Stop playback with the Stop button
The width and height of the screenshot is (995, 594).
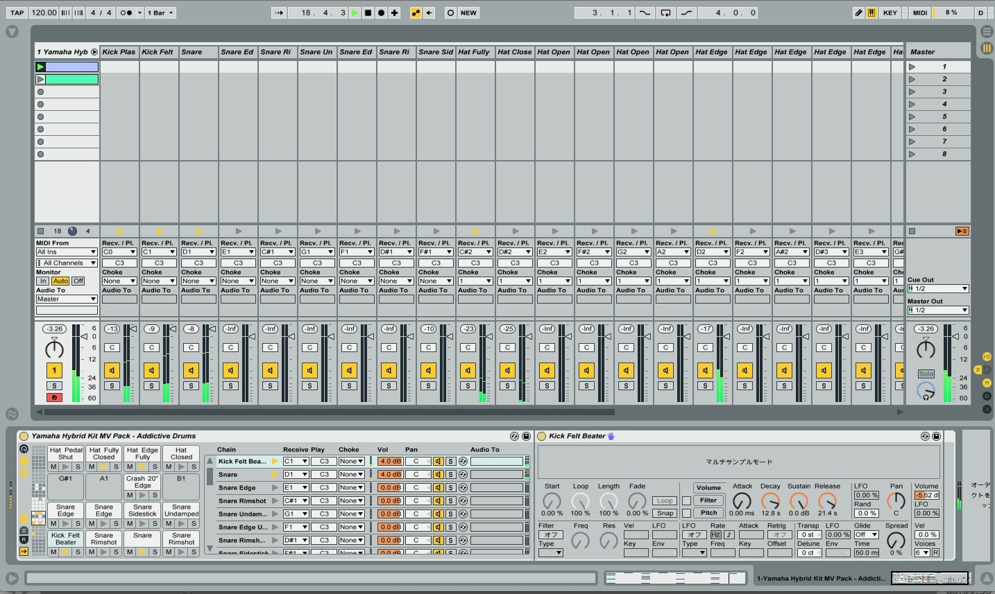click(x=368, y=12)
